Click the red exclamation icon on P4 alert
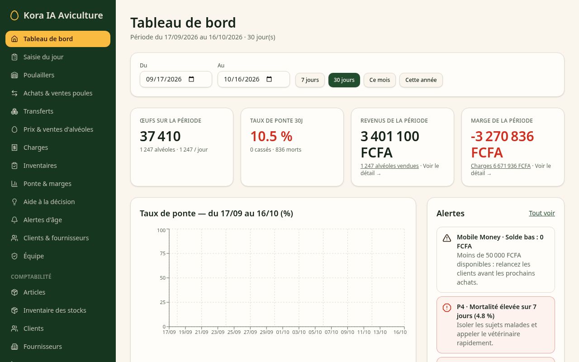This screenshot has height=362, width=579. pyautogui.click(x=447, y=308)
